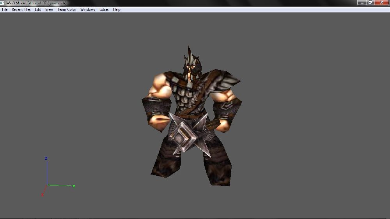Open the Help menu
The width and height of the screenshot is (390, 219).
click(117, 10)
